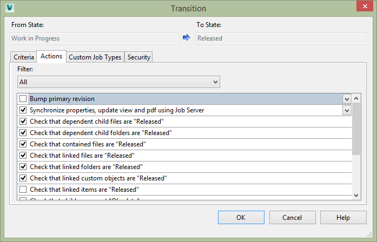Viewport: 377px width, 242px height.
Task: Expand the Synchronize properties row dropdown
Action: pyautogui.click(x=347, y=110)
